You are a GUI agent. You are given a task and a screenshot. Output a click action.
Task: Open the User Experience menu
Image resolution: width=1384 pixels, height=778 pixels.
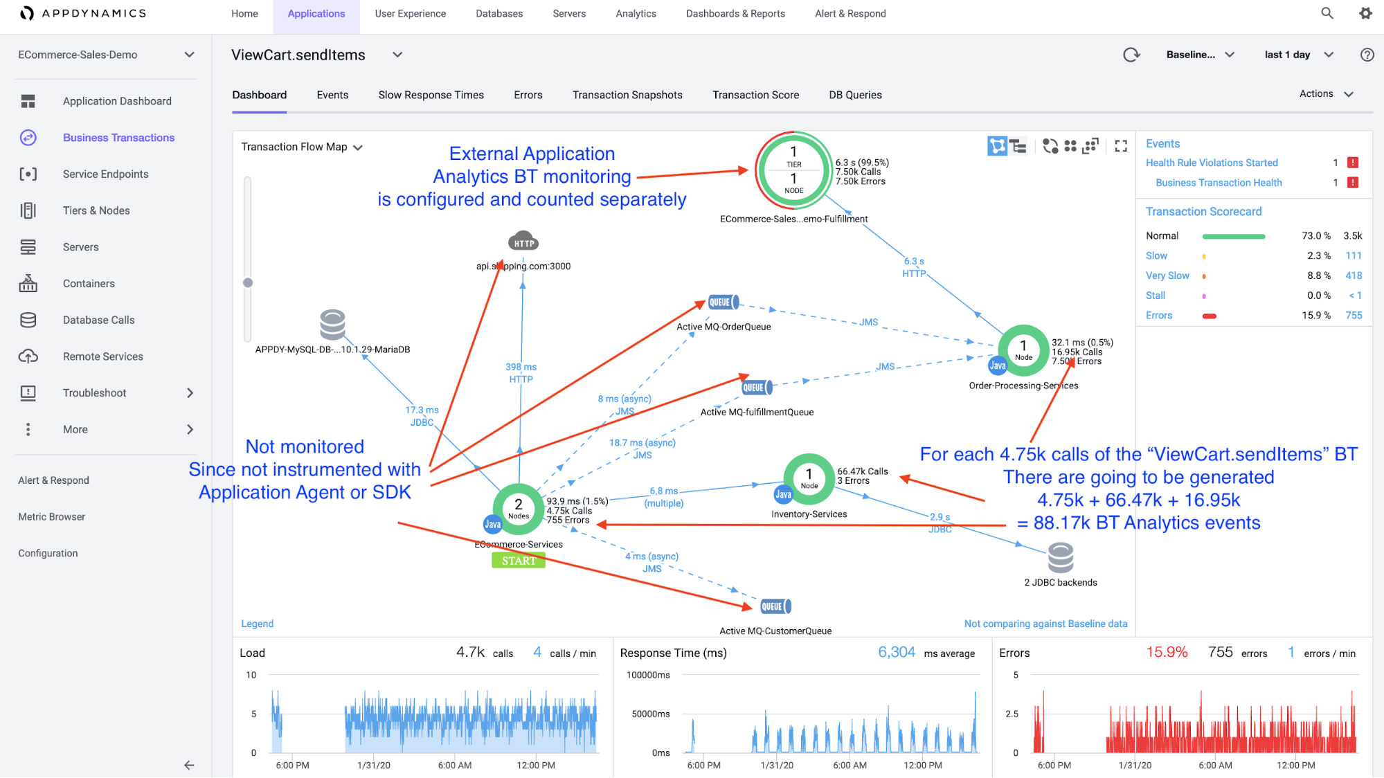click(x=411, y=13)
